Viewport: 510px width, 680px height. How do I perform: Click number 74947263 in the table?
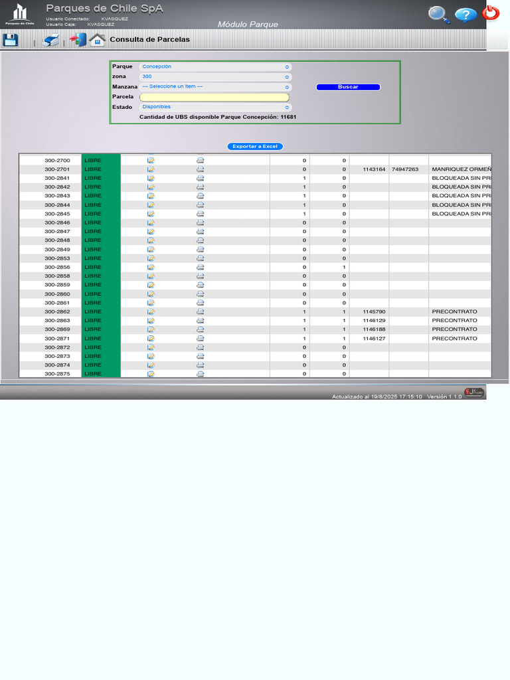tap(405, 169)
